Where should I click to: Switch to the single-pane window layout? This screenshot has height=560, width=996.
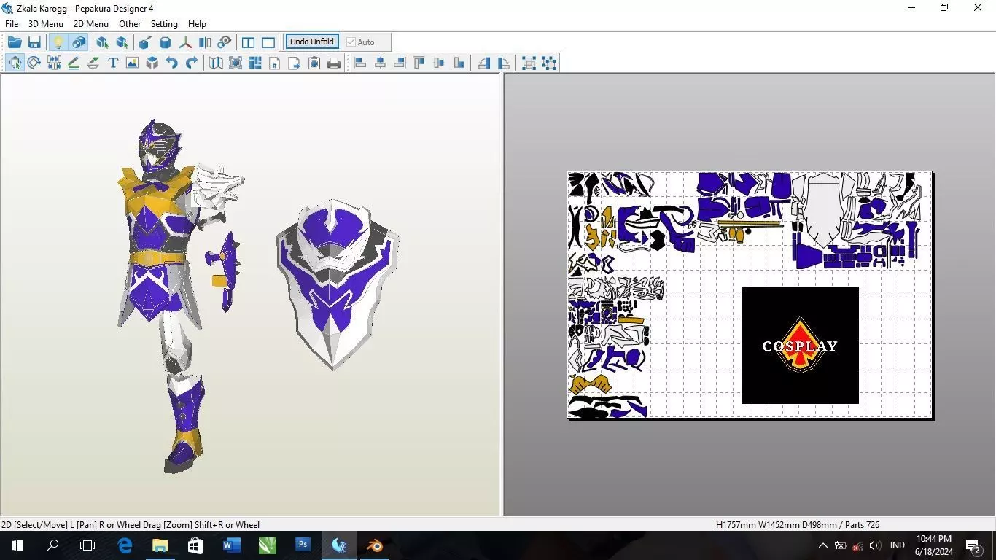pos(268,42)
